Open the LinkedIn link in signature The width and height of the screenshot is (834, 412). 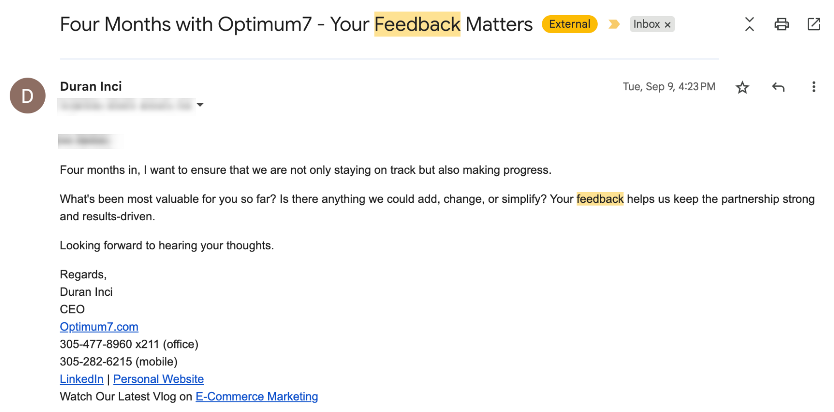pos(82,379)
